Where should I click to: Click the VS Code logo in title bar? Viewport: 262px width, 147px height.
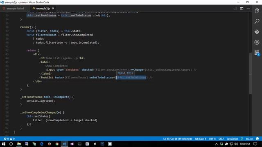[x=2, y=2]
